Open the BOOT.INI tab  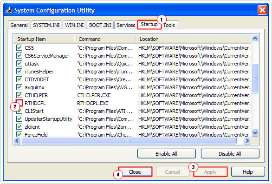coord(100,25)
